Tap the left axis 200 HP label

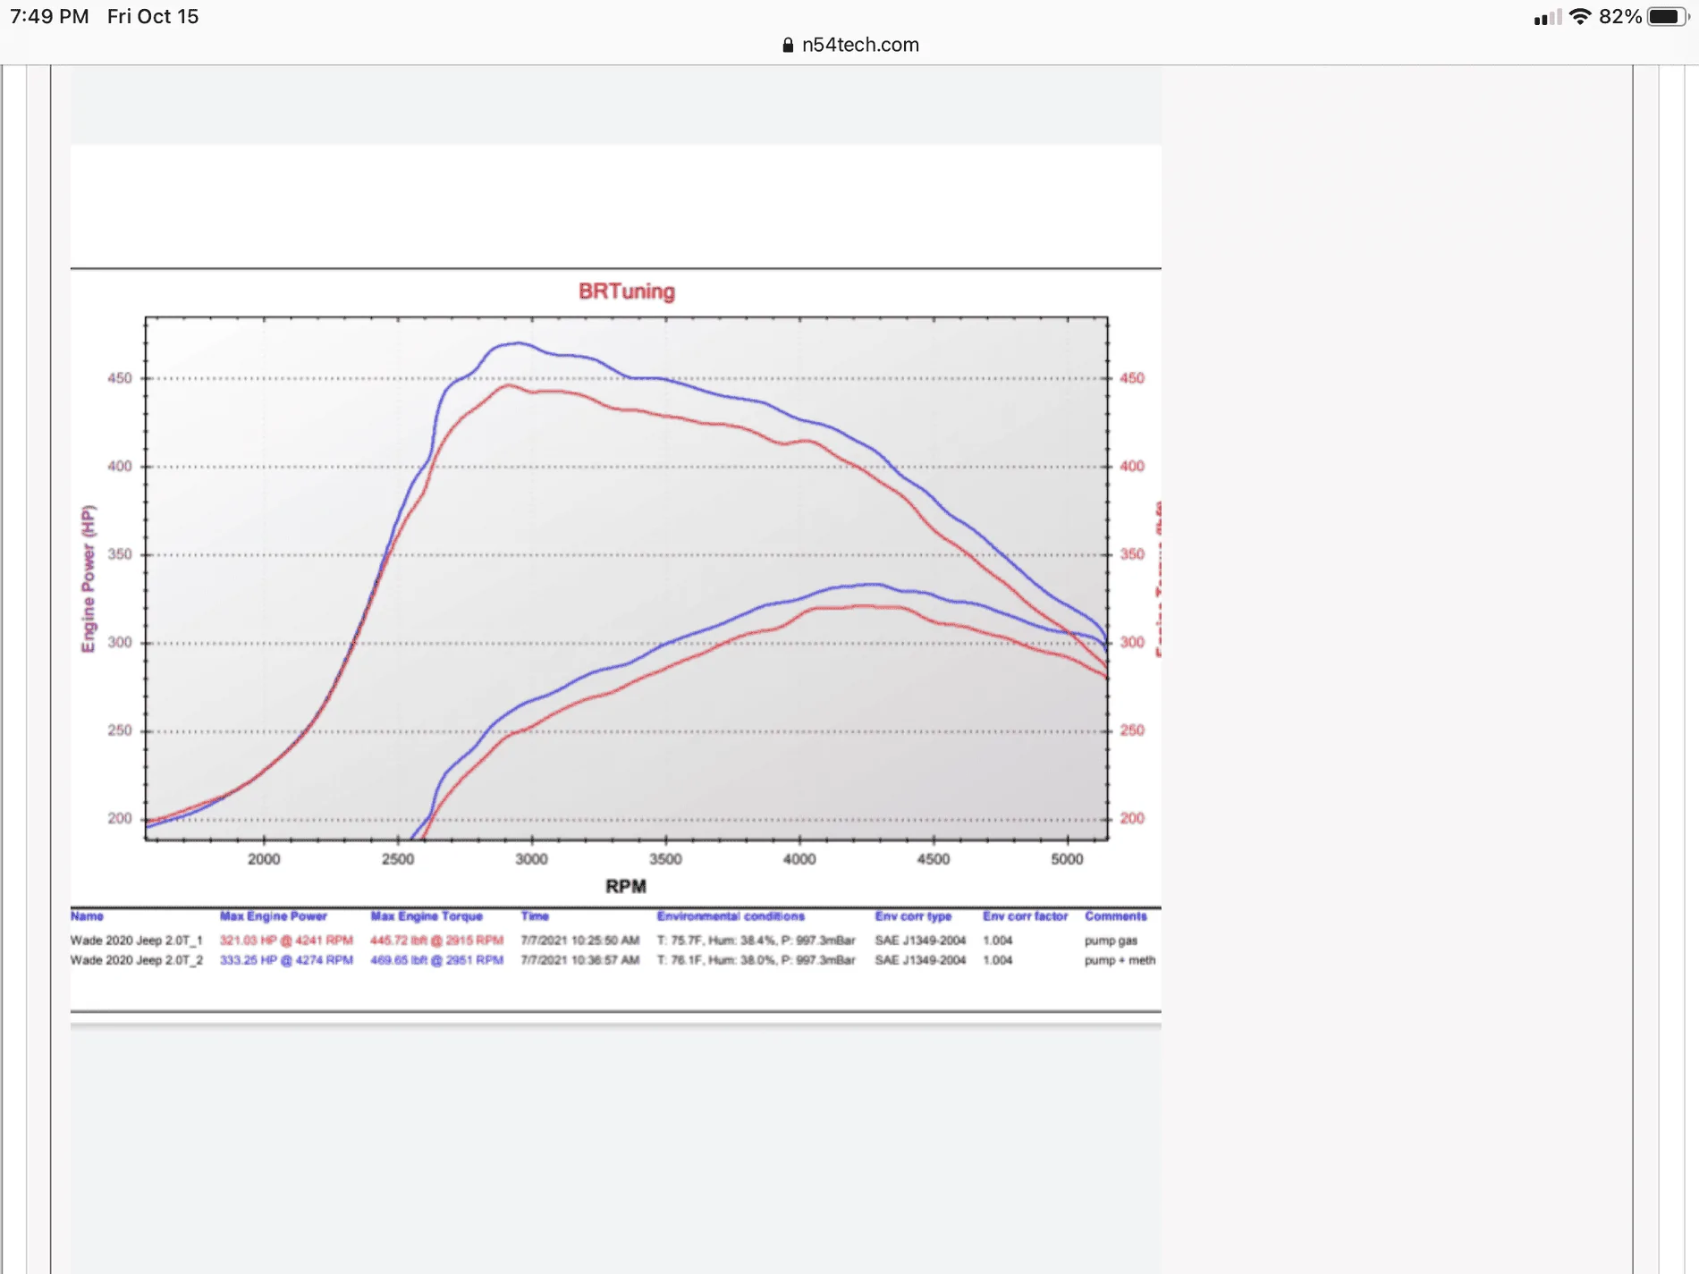point(120,819)
